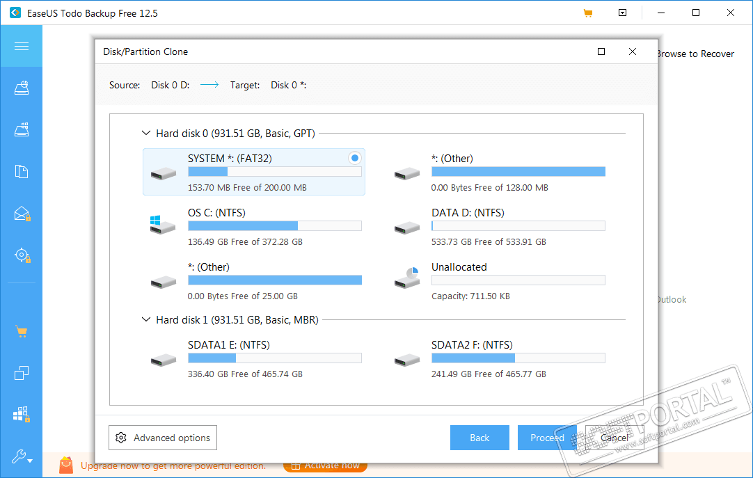753x478 pixels.
Task: Click the Hard disk 0 header text
Action: 235,134
